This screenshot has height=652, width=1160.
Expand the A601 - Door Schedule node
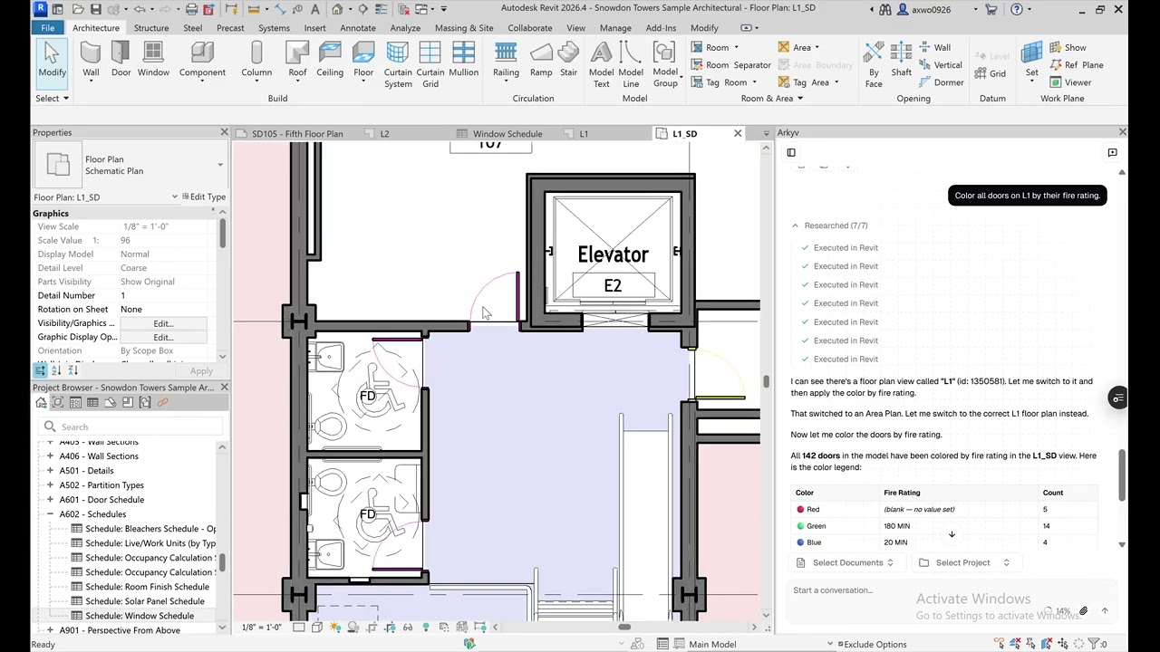pos(50,500)
